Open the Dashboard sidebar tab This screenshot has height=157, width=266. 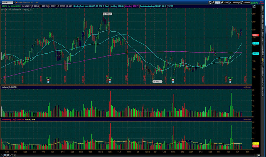coord(263,71)
